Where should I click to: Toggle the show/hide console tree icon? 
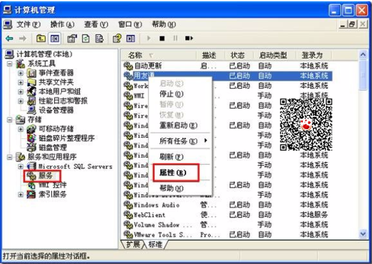[x=55, y=38]
